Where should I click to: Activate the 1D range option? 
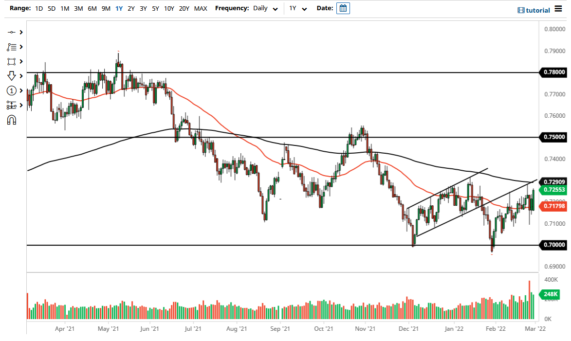pos(38,8)
